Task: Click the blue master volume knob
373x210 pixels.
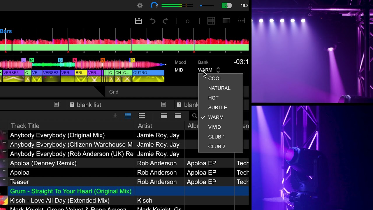Action: tap(154, 5)
